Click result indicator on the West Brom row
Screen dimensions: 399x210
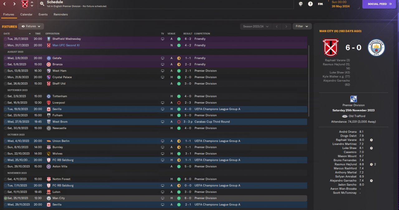179,122
